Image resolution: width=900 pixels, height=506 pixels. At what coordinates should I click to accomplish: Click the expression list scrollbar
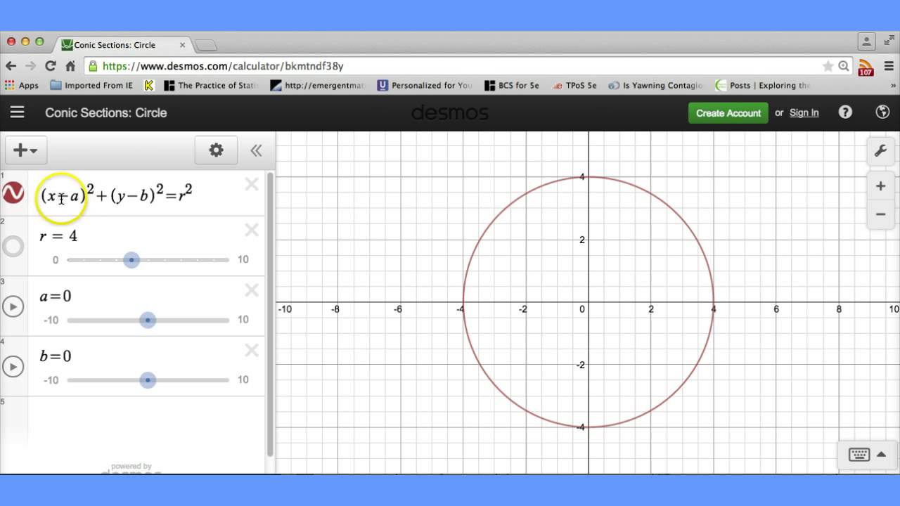(x=270, y=315)
